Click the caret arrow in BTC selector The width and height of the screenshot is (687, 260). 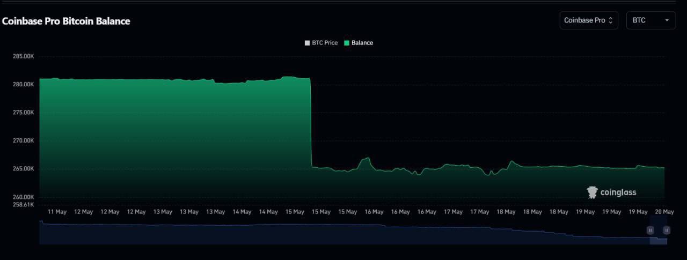667,20
